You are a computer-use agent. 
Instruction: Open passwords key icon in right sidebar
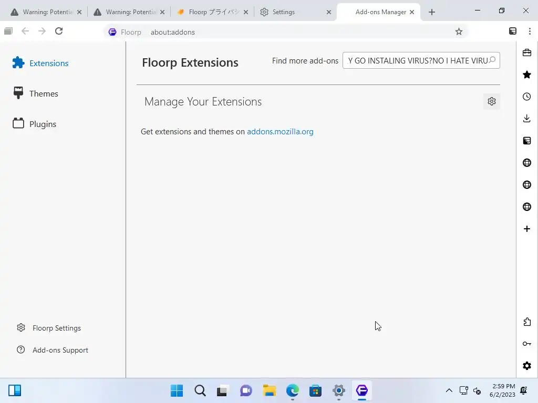527,344
